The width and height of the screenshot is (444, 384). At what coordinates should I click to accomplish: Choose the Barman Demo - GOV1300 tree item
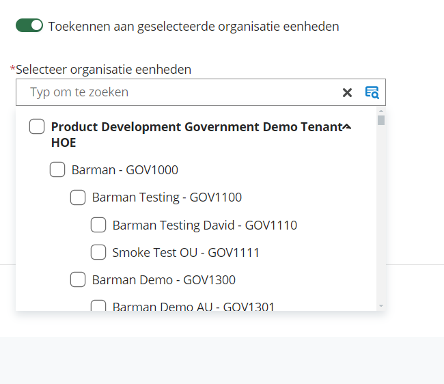164,279
